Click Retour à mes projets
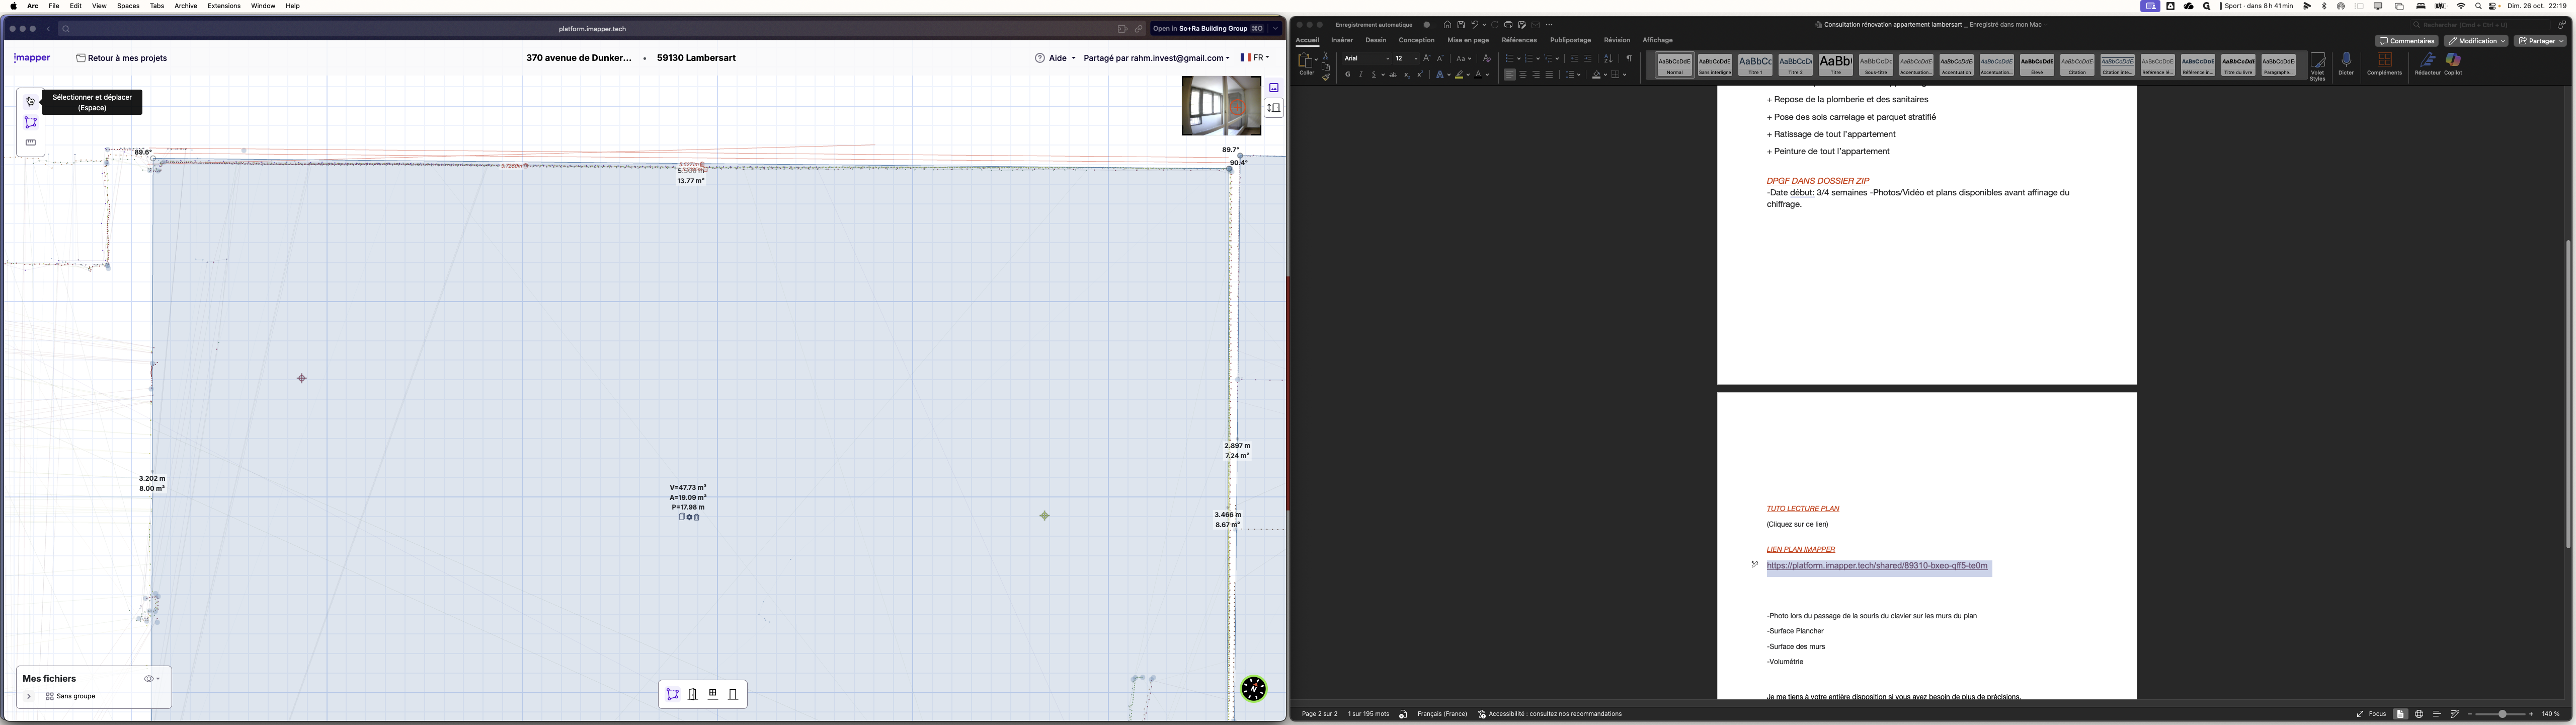2576x725 pixels. tap(122, 58)
